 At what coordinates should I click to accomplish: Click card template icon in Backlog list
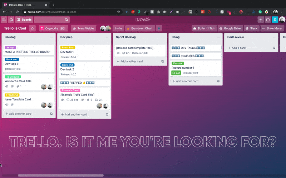pos(51,114)
